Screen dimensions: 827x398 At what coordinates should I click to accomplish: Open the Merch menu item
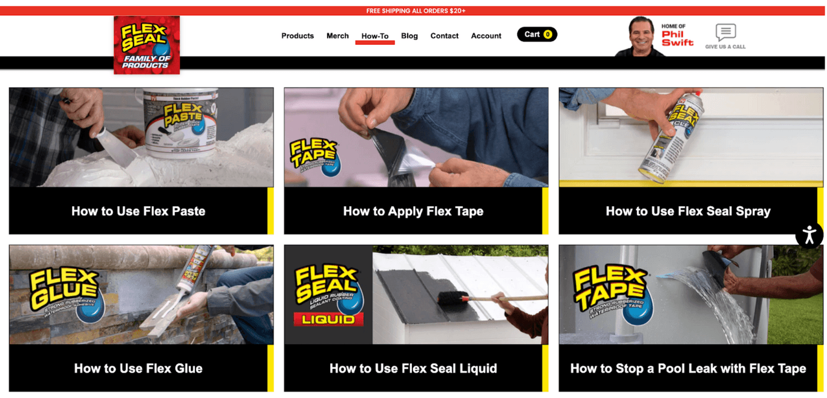pyautogui.click(x=338, y=35)
